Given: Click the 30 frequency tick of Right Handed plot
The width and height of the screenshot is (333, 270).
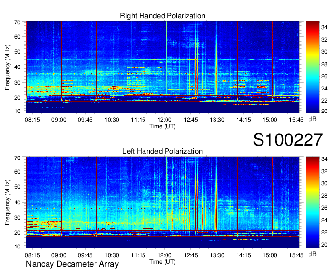Looking at the screenshot, I should pos(17,83).
